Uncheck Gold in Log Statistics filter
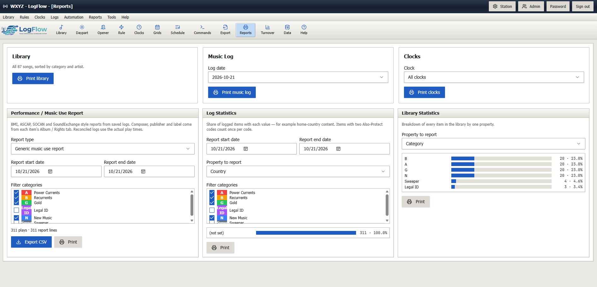The image size is (597, 287). click(212, 203)
